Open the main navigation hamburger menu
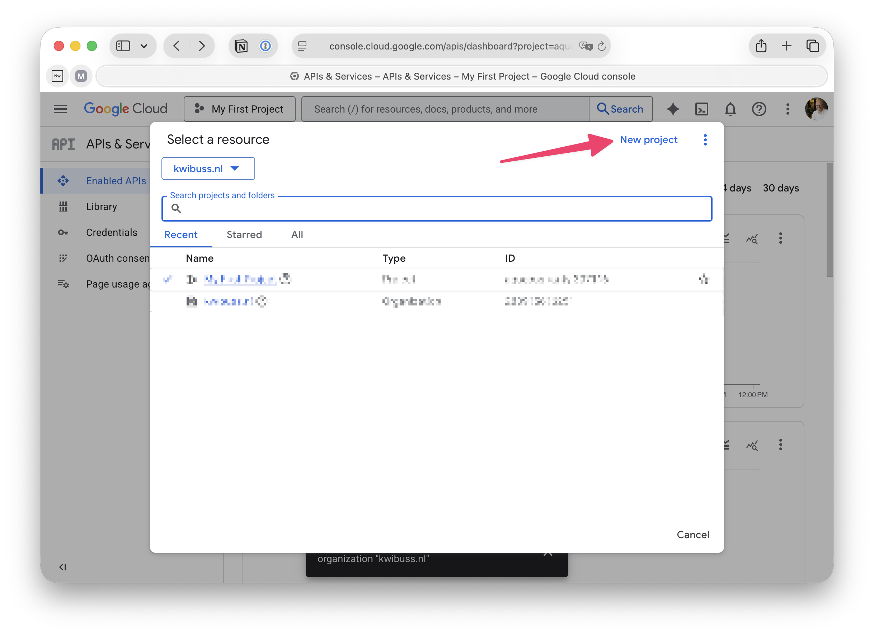This screenshot has height=636, width=874. [x=60, y=109]
